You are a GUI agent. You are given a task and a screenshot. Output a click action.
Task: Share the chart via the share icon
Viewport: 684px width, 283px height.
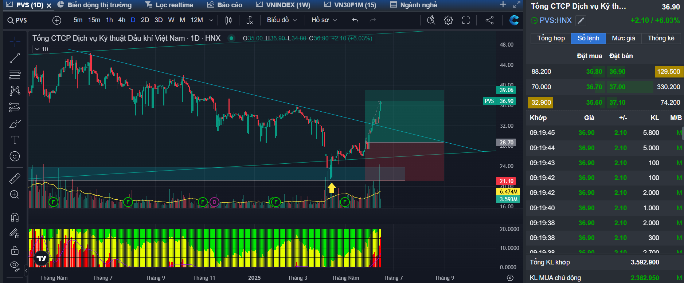pos(490,20)
